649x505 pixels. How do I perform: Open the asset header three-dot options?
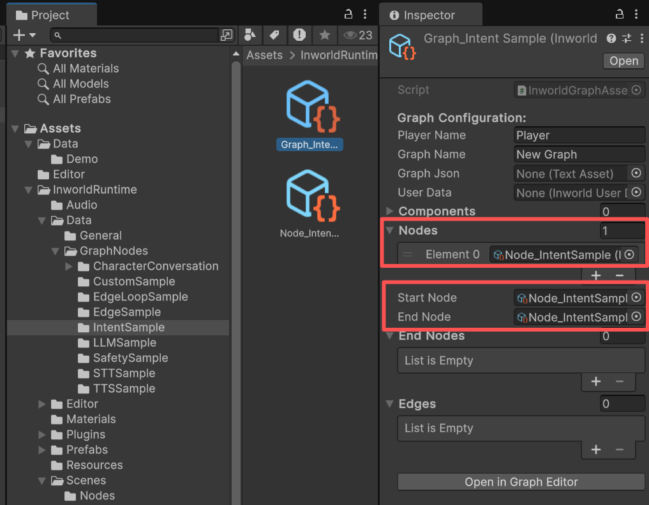click(641, 38)
